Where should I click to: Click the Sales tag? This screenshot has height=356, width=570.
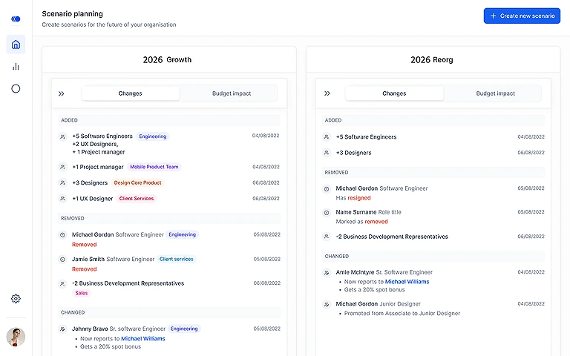[x=82, y=293]
